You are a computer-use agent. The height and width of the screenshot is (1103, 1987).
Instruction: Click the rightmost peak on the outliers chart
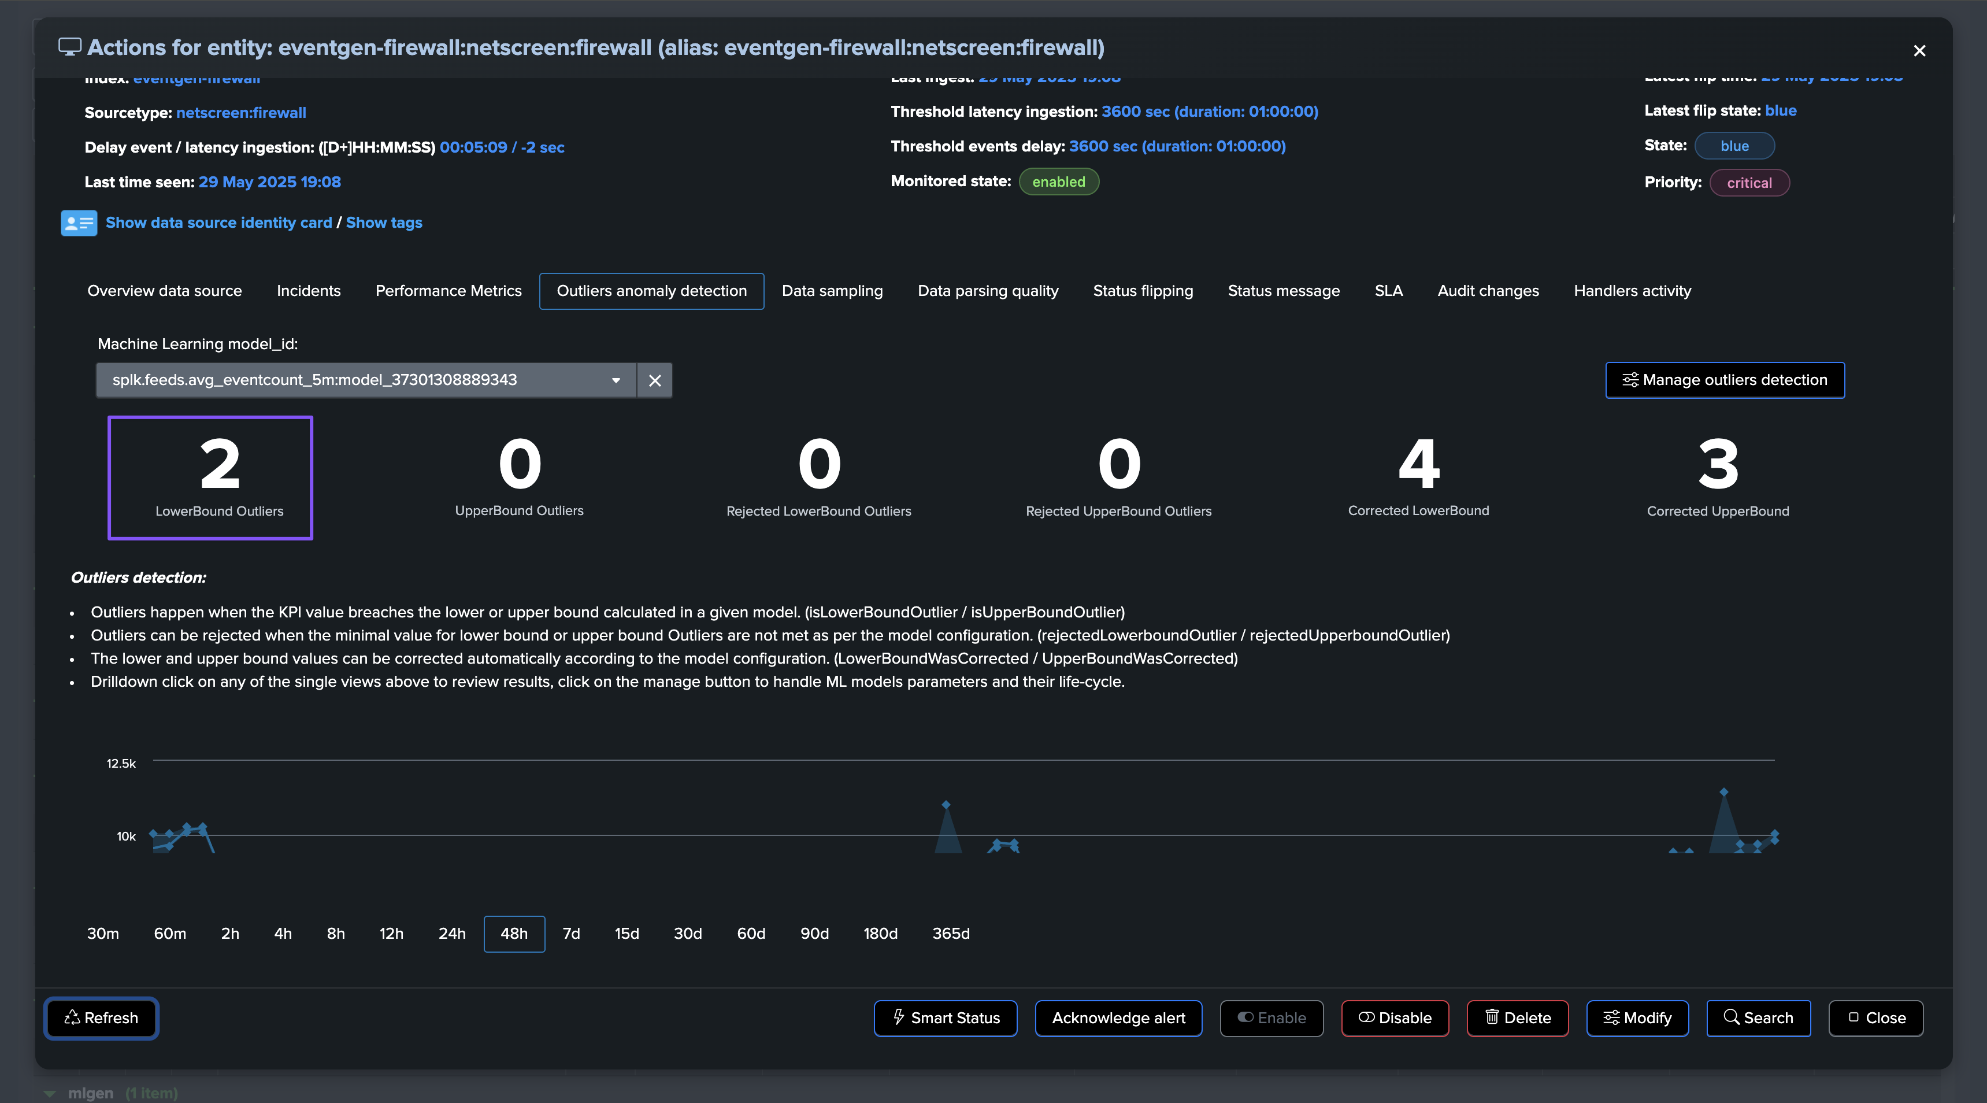[x=1723, y=793]
